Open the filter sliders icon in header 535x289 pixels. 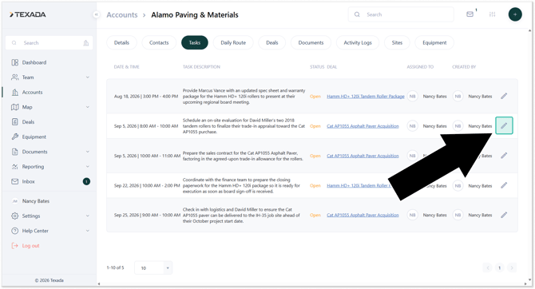pos(492,14)
